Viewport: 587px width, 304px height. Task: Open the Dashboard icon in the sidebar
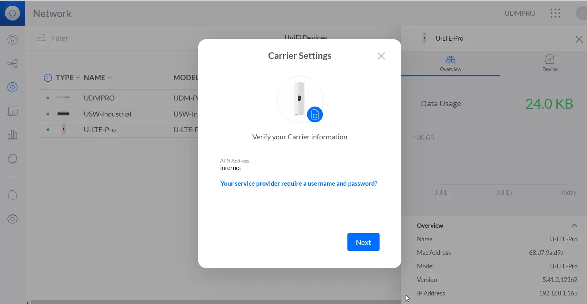point(12,40)
